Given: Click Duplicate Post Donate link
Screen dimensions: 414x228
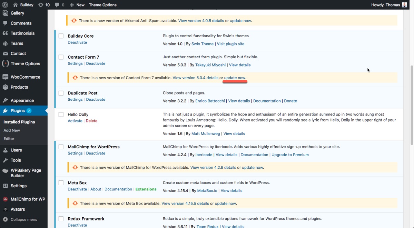Looking at the screenshot, I should point(290,101).
